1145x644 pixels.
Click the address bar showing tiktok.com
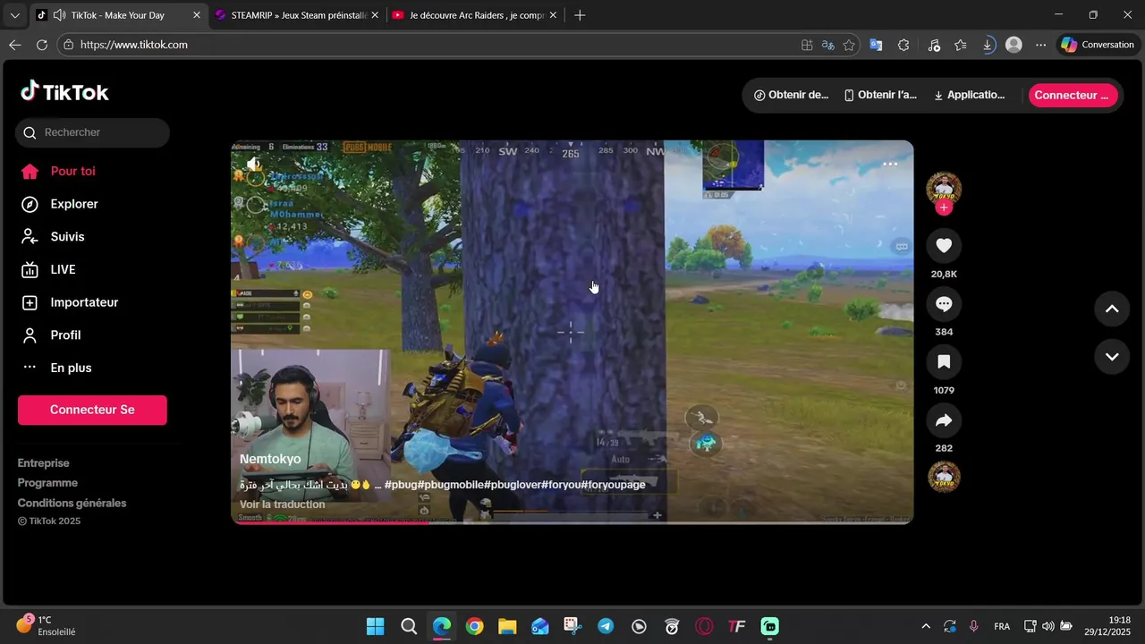(x=429, y=45)
